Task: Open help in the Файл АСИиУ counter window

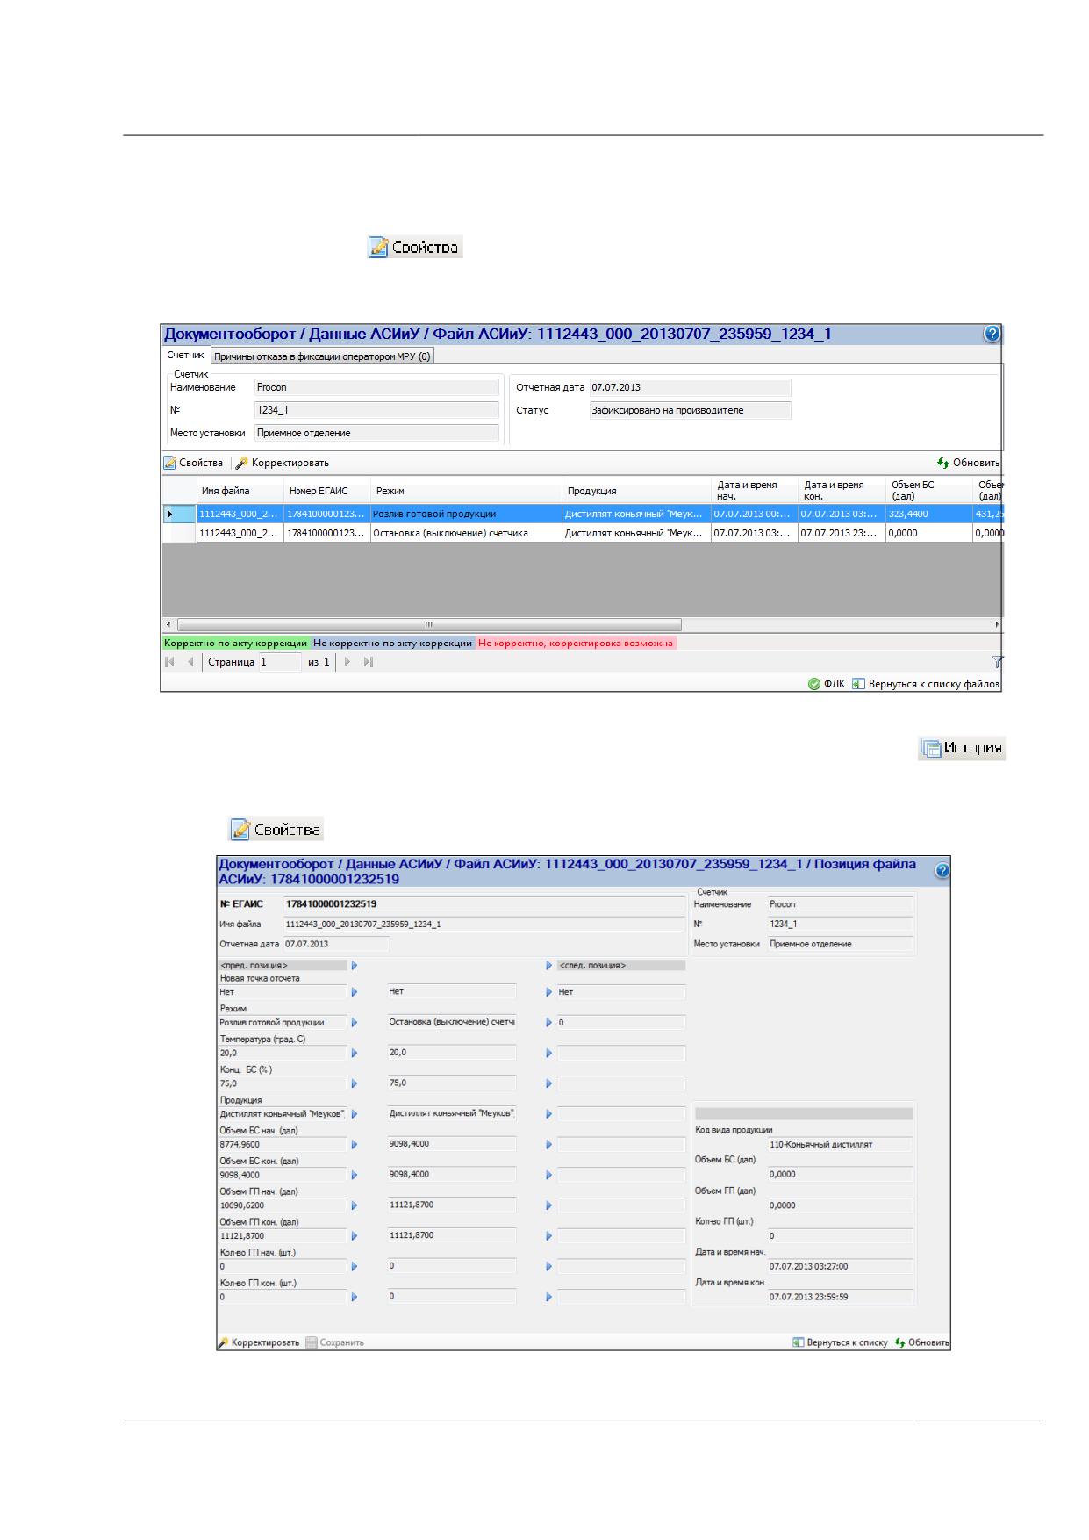Action: tap(992, 334)
